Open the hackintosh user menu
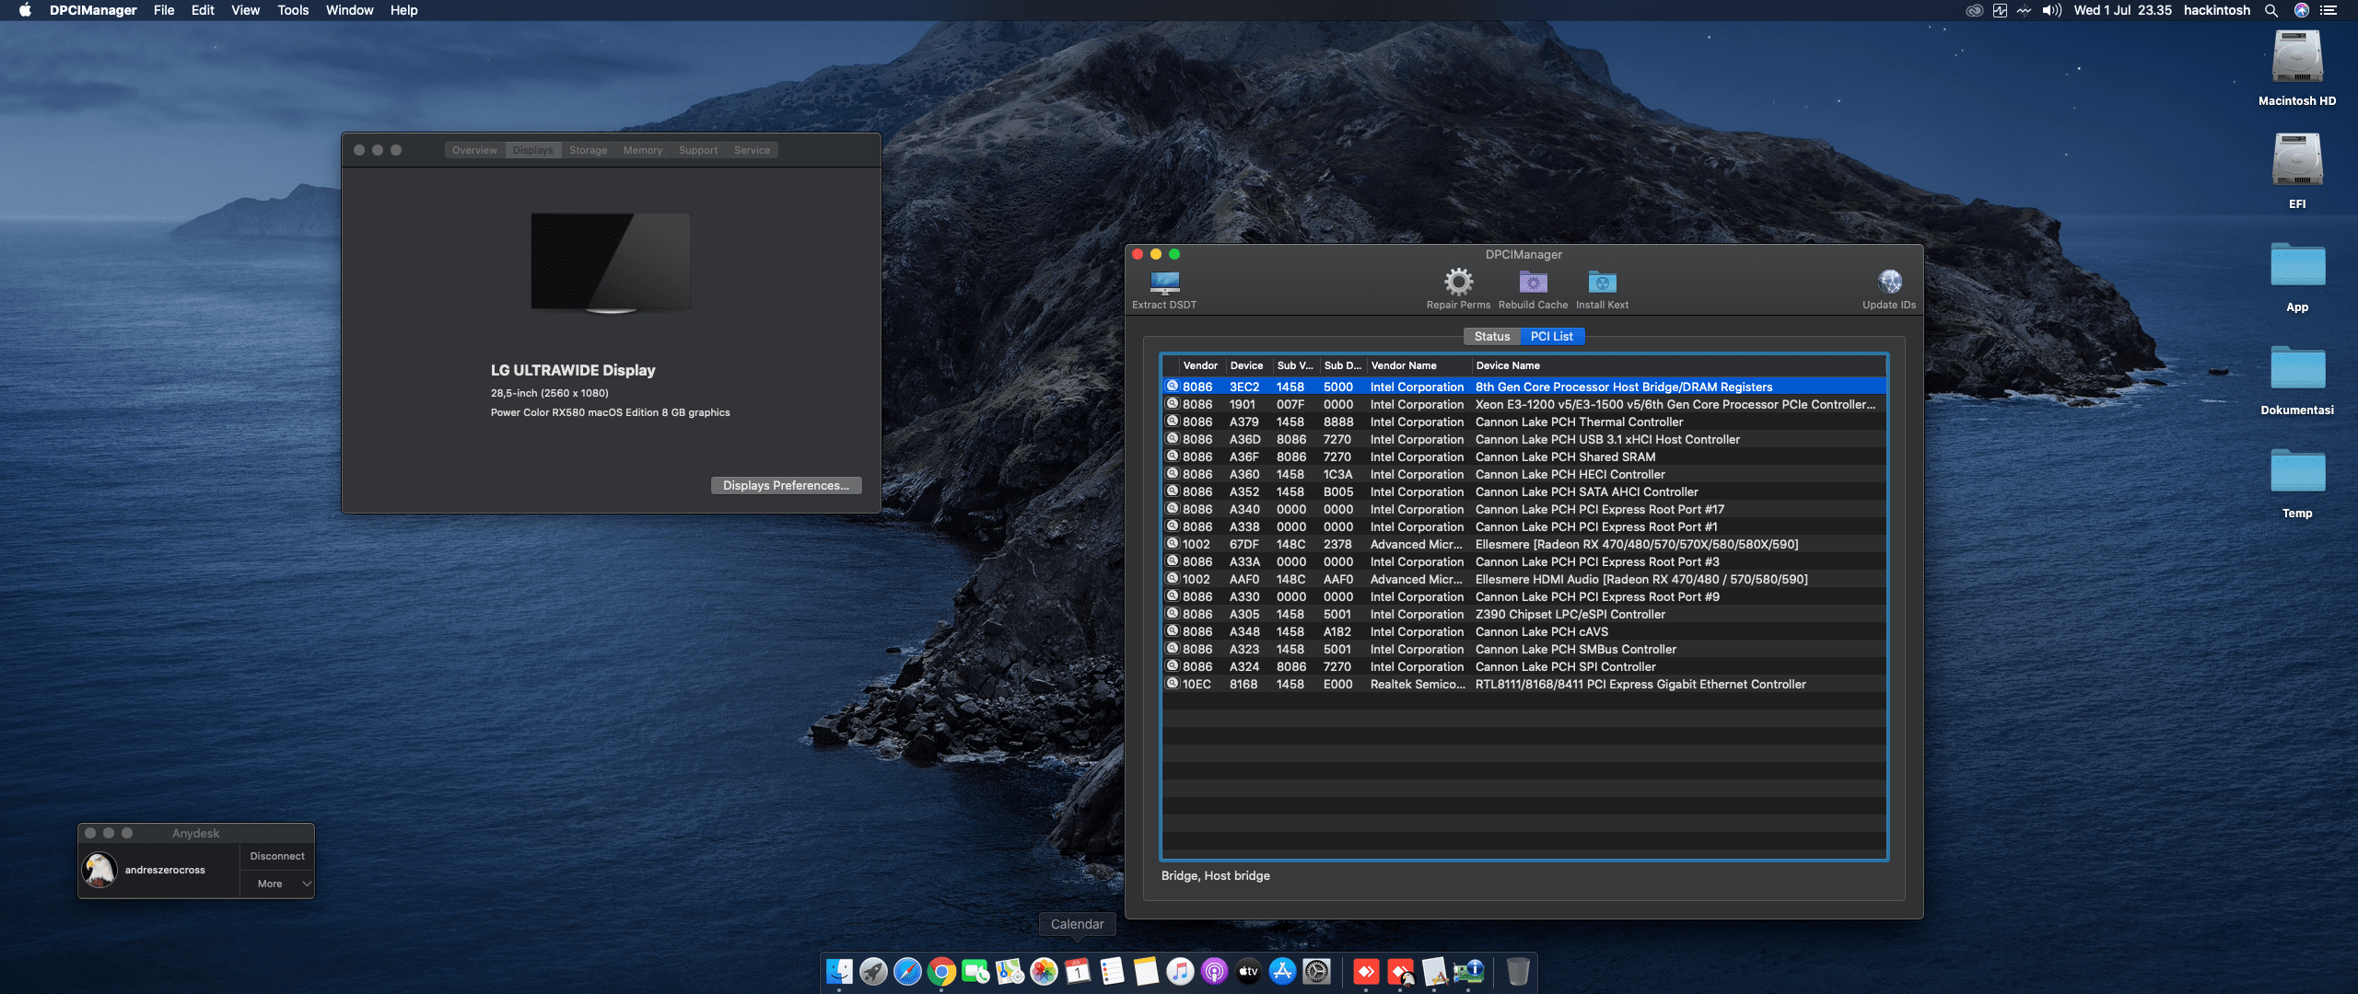2358x994 pixels. pyautogui.click(x=2216, y=10)
